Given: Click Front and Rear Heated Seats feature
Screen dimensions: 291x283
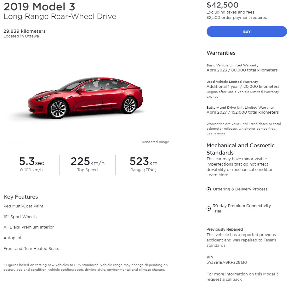Looking at the screenshot, I should click(x=31, y=249).
